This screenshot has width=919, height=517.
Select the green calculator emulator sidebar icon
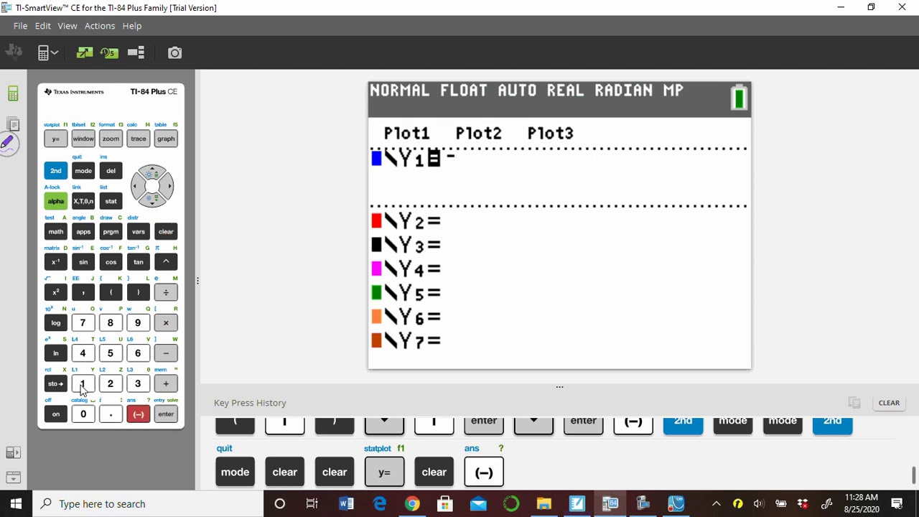[x=13, y=93]
